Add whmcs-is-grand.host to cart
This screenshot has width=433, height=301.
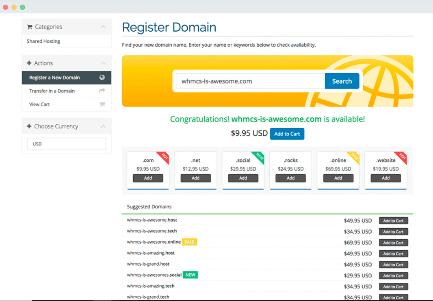click(x=394, y=264)
